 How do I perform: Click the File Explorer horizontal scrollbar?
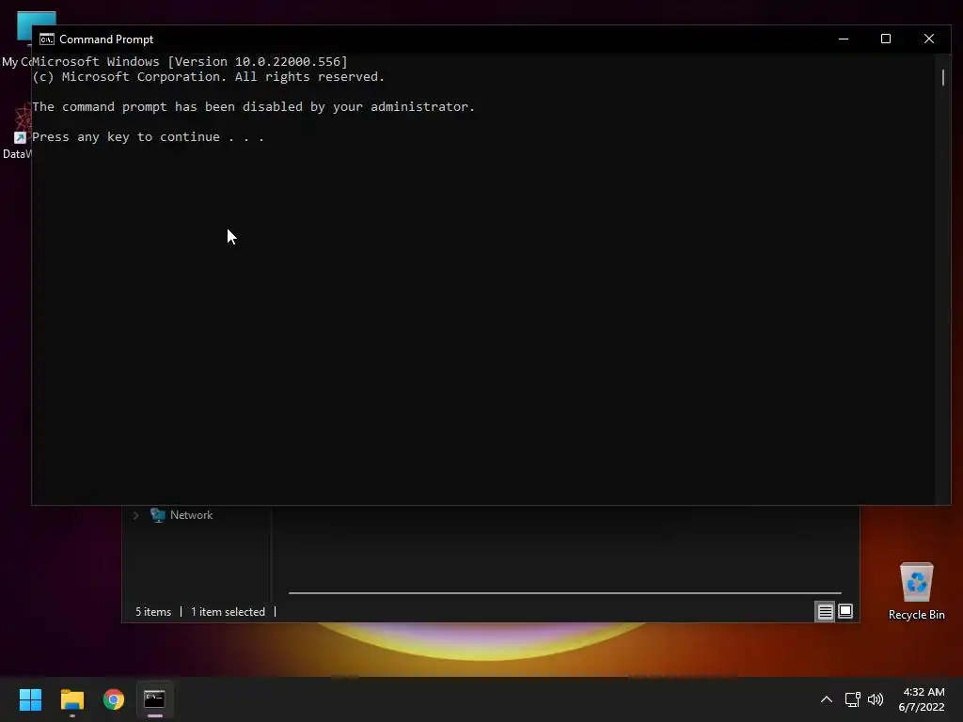(x=564, y=593)
